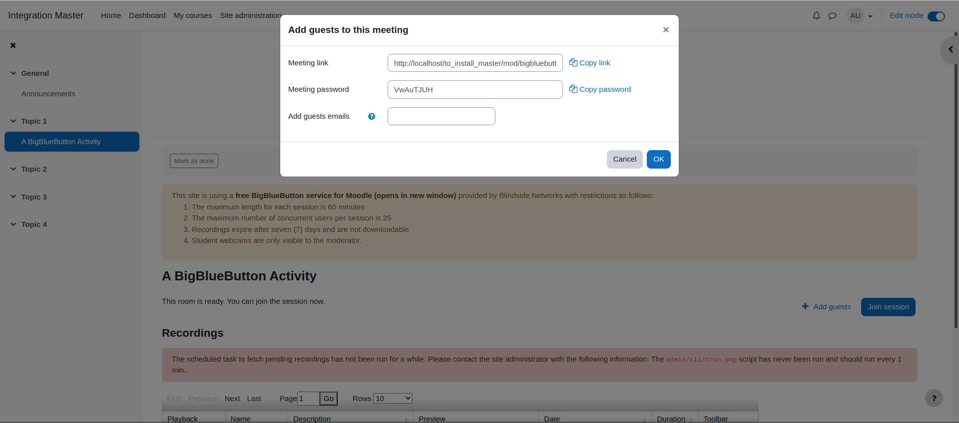The image size is (959, 423).
Task: Click the Topic 3 section title
Action: pos(34,197)
